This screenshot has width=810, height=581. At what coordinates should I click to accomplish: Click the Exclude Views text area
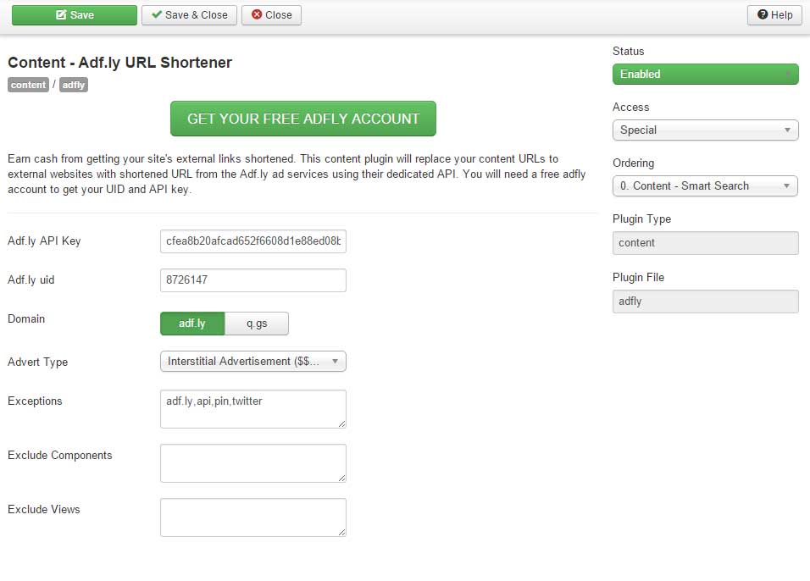tap(253, 517)
